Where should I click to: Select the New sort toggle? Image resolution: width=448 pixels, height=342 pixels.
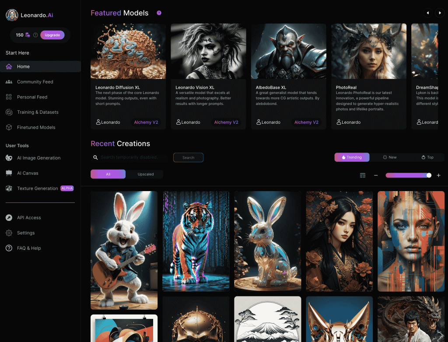click(x=390, y=157)
